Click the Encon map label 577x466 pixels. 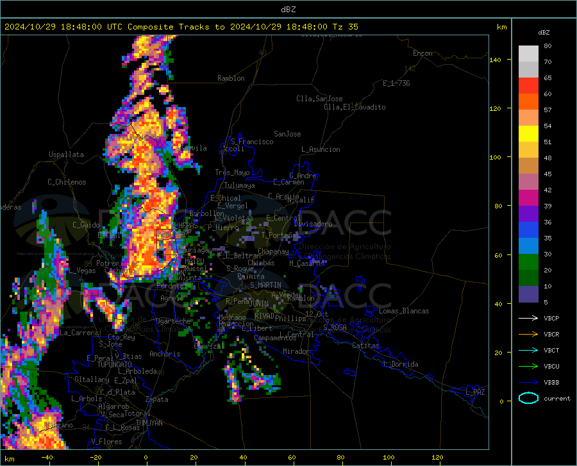[422, 53]
